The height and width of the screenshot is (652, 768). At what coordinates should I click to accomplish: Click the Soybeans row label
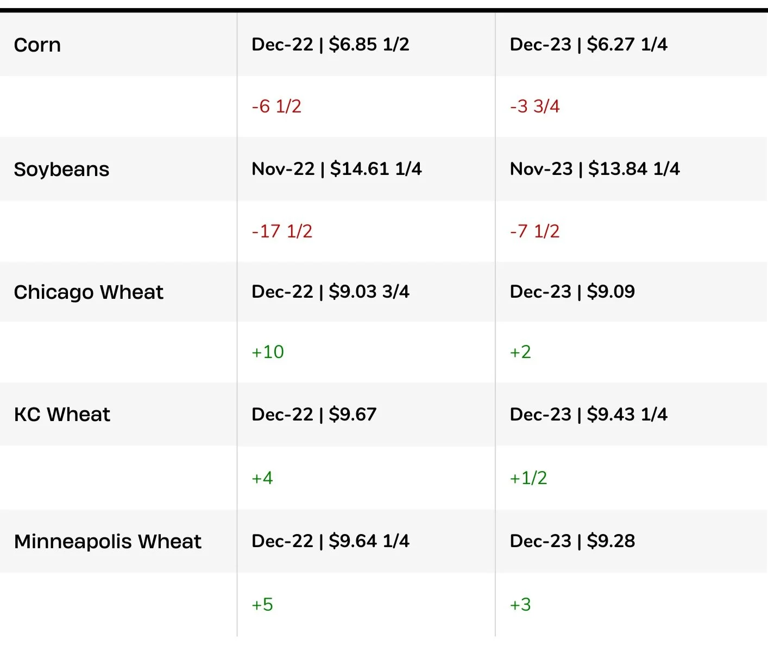click(x=61, y=170)
